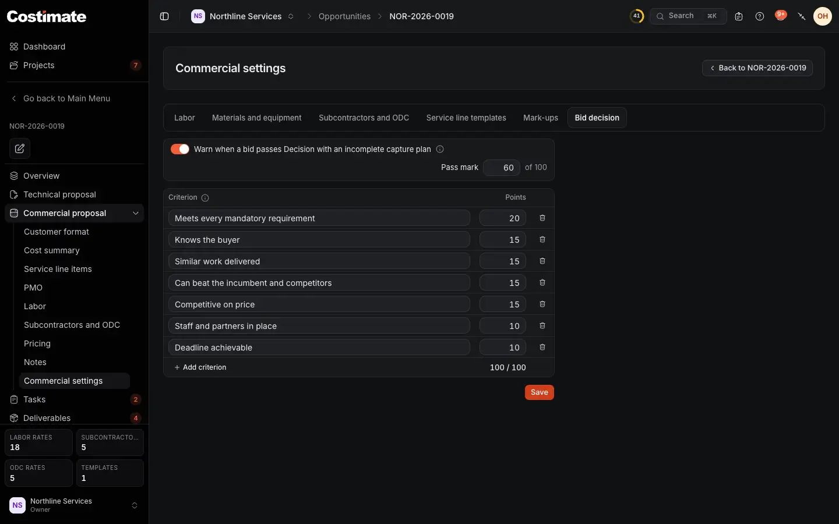Click the Search box in top bar

688,16
